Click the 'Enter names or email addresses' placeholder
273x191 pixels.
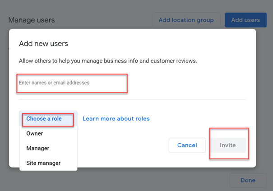[x=54, y=83]
